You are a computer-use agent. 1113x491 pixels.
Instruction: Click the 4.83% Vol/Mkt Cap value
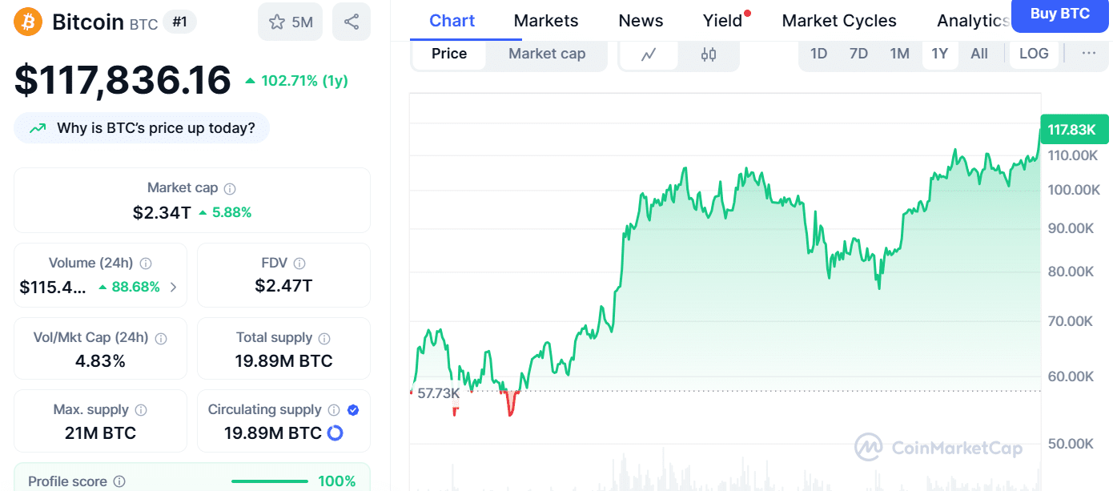point(100,361)
